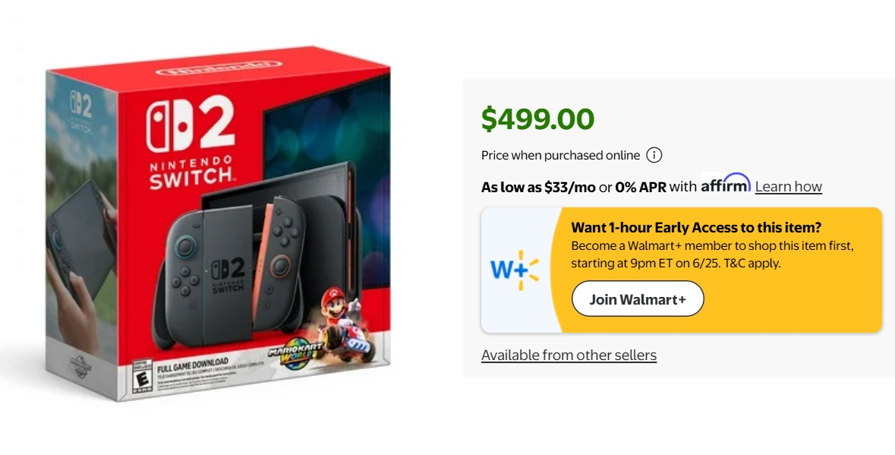Click the ESRB E rating icon on box
Image resolution: width=895 pixels, height=455 pixels.
[x=142, y=376]
